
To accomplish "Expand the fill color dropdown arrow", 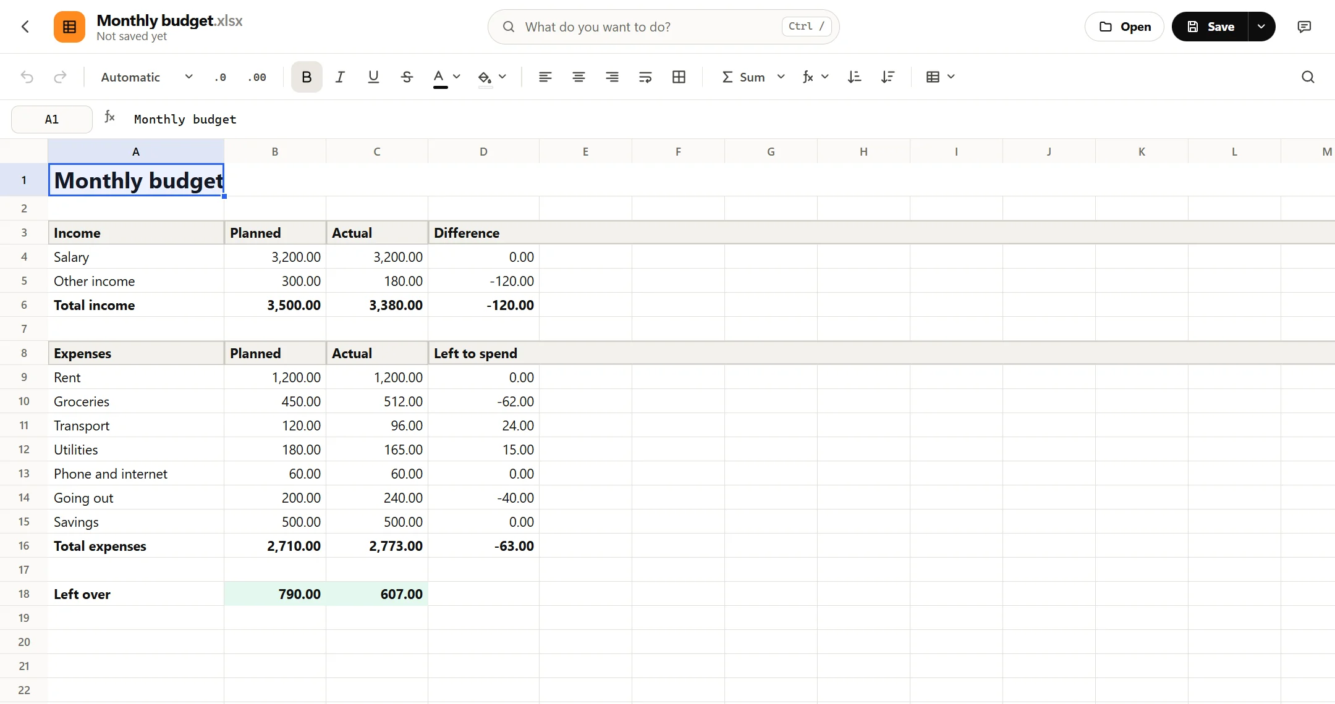I will 502,77.
